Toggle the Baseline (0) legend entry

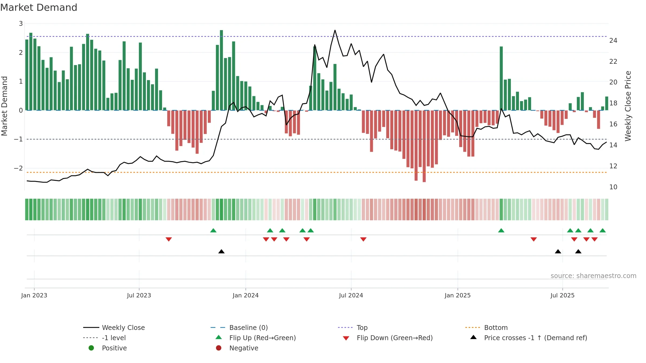pyautogui.click(x=239, y=328)
